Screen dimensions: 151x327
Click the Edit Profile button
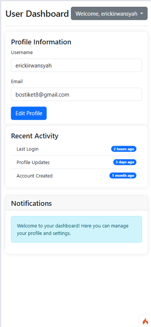pos(29,113)
